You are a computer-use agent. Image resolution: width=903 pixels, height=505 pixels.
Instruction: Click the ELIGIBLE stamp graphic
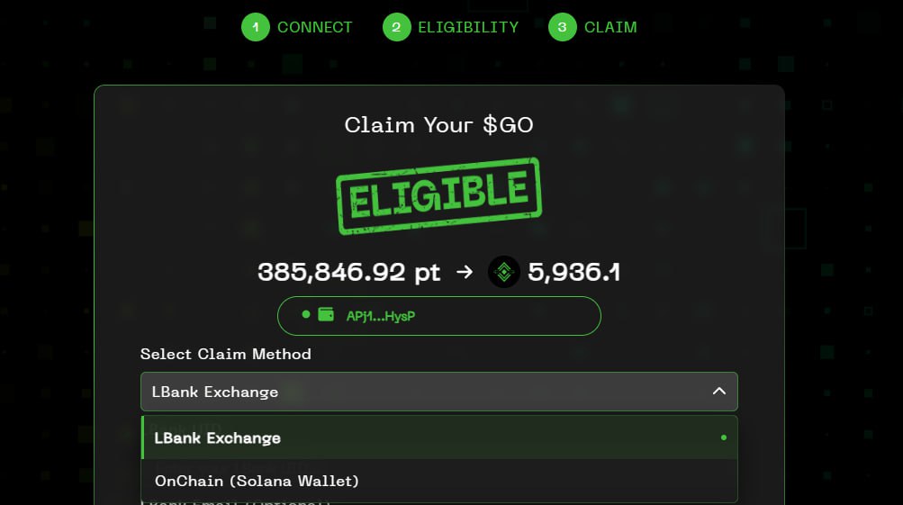[x=438, y=195]
